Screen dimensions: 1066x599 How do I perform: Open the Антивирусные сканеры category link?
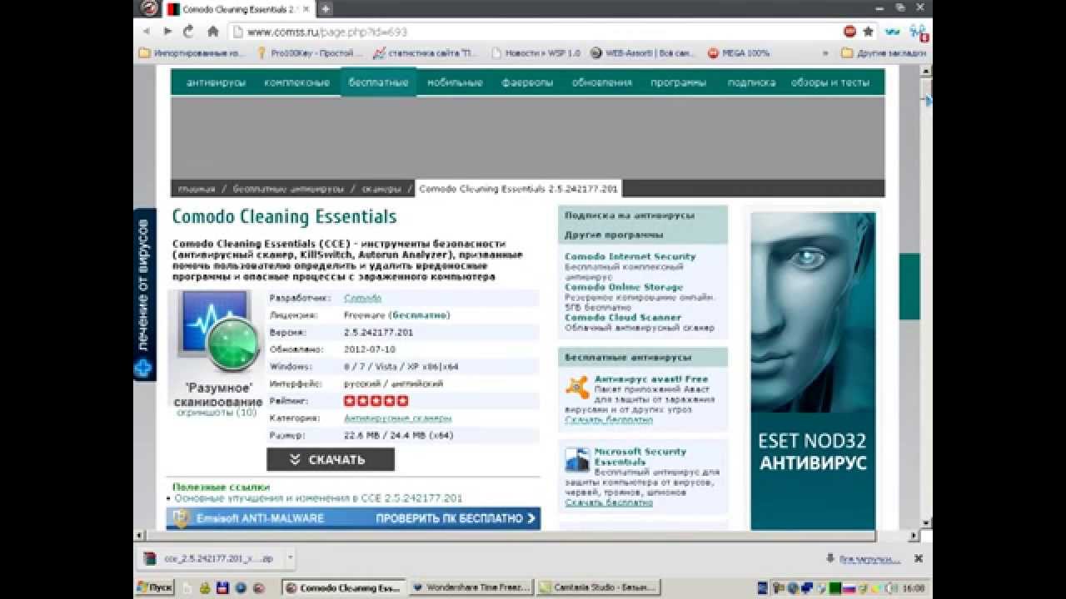(x=398, y=418)
